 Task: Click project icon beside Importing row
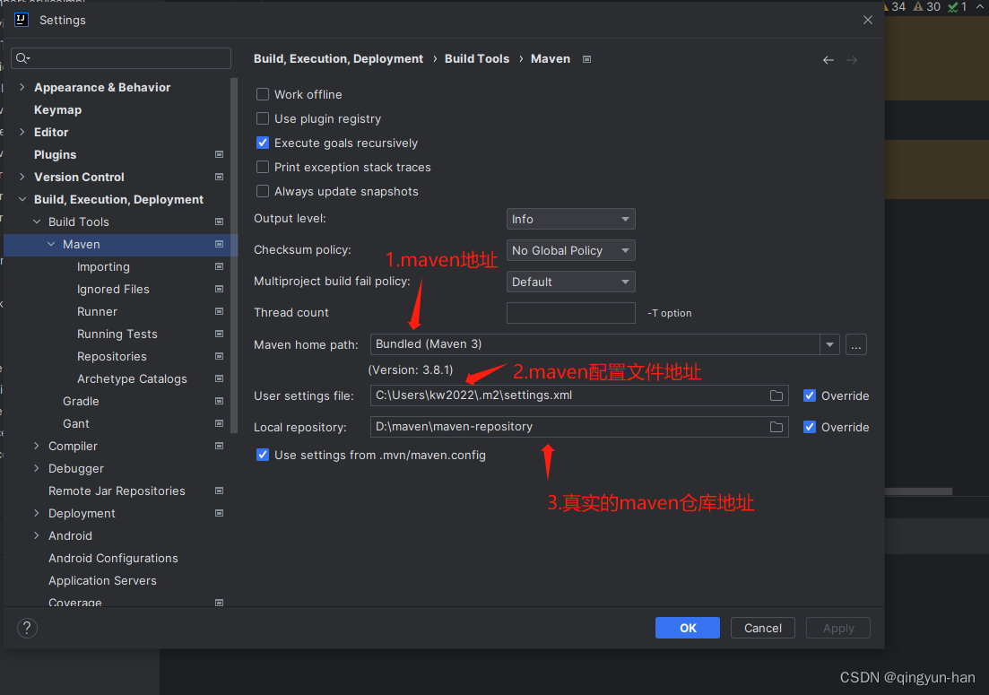[x=219, y=266]
